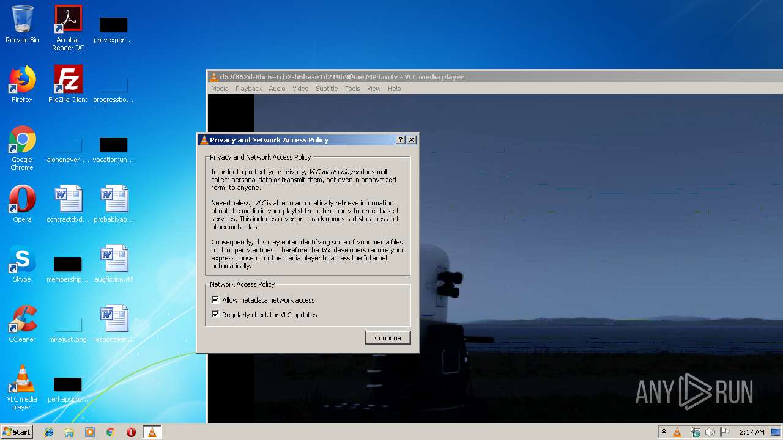783x440 pixels.
Task: Uncheck Allow metadata network access
Action: 215,300
